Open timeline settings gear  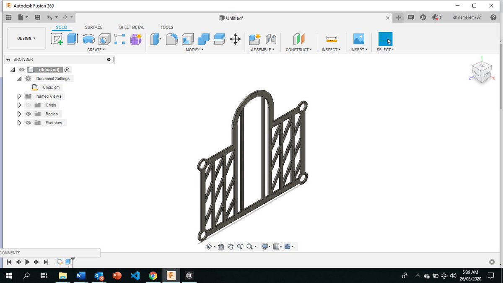pos(492,262)
